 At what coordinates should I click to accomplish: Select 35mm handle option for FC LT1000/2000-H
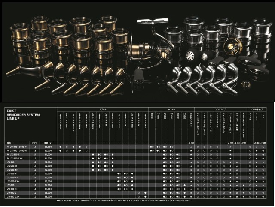pyautogui.click(x=152, y=151)
